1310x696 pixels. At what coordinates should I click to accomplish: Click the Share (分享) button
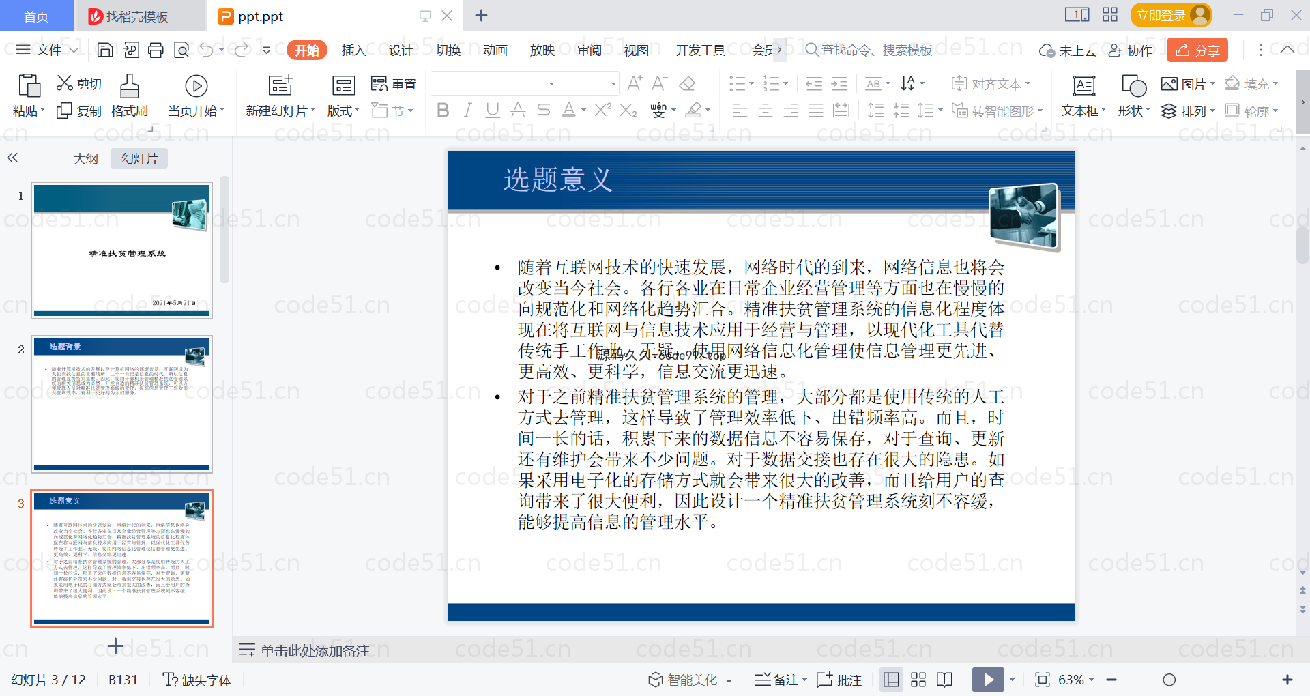pyautogui.click(x=1197, y=50)
